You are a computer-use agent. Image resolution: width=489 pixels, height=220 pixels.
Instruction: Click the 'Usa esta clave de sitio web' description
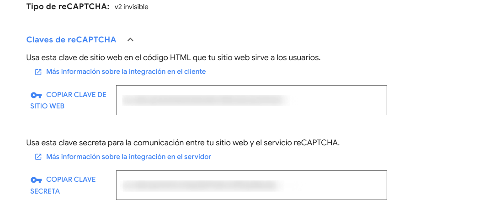[173, 58]
